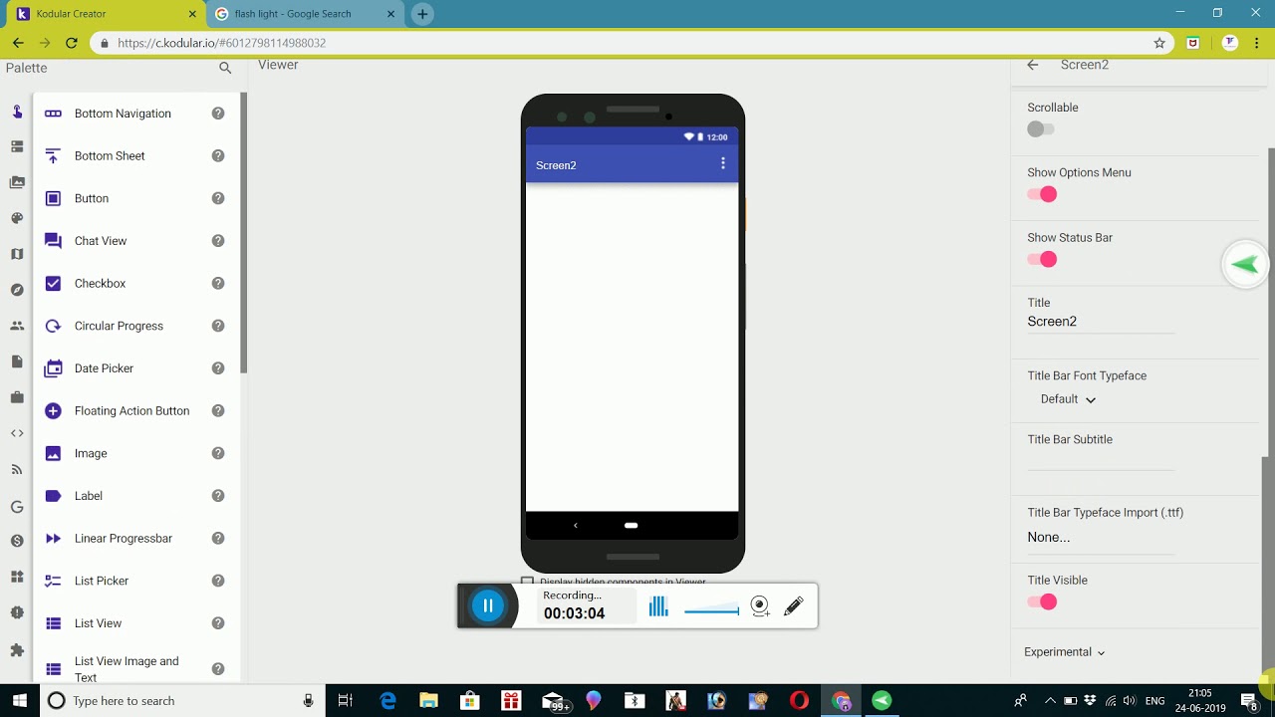The image size is (1275, 717).
Task: Click the taskbar search box
Action: (x=181, y=700)
